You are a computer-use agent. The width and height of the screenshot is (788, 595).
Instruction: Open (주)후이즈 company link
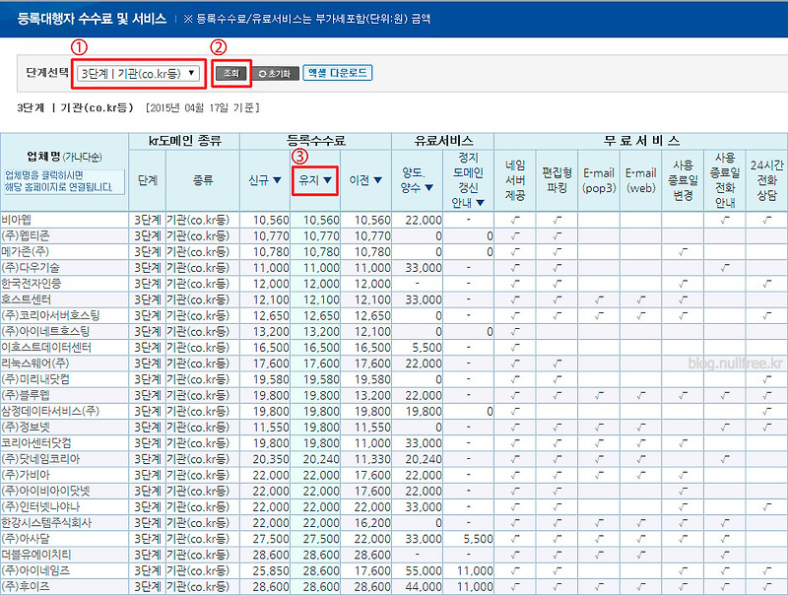[26, 586]
